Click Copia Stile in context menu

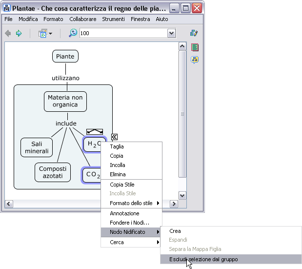coord(122,185)
